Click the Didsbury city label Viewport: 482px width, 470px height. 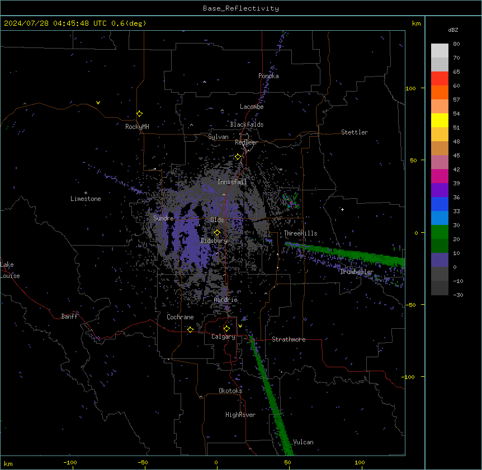click(x=214, y=241)
